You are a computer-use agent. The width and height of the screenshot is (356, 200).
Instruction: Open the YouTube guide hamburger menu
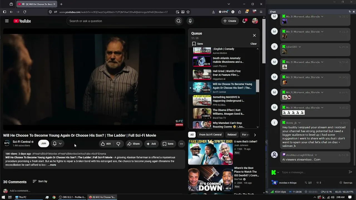7,21
